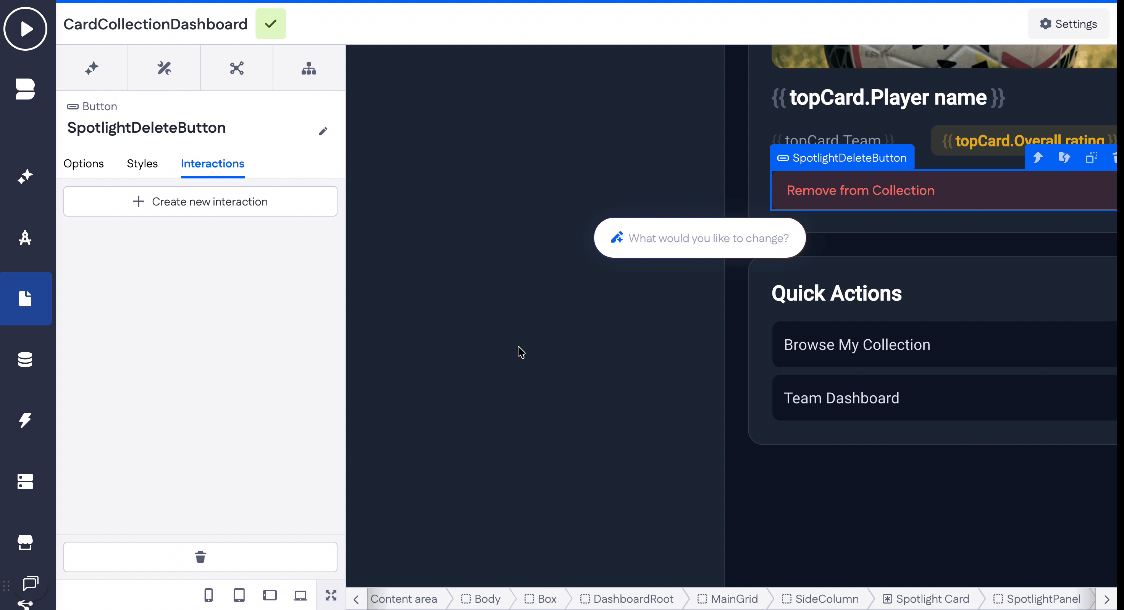Select SideColumn in breadcrumb
The image size is (1124, 610).
(x=820, y=599)
